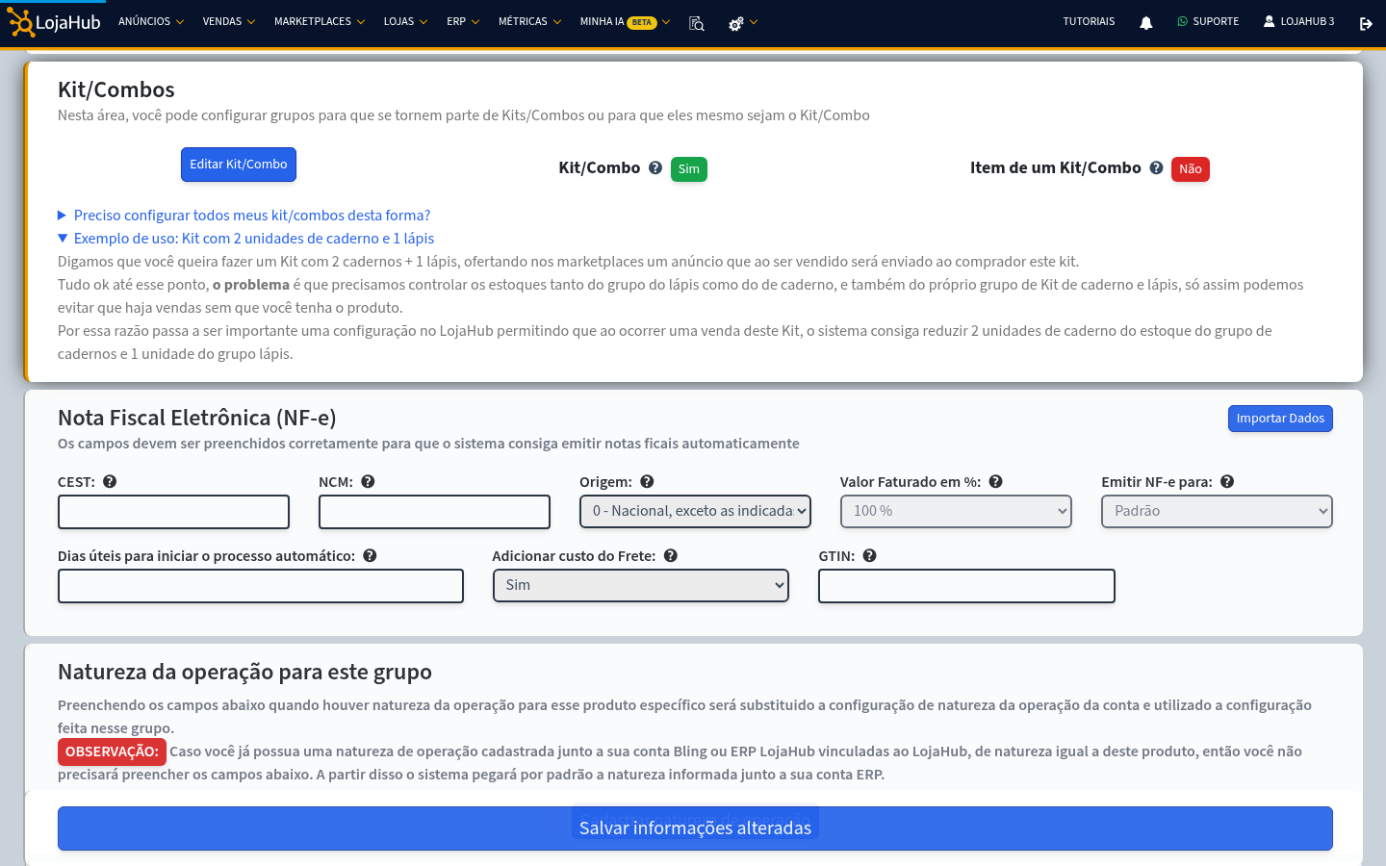Screen dimensions: 1386x866
Task: Open the ANÚNCIOS menu
Action: [x=151, y=22]
